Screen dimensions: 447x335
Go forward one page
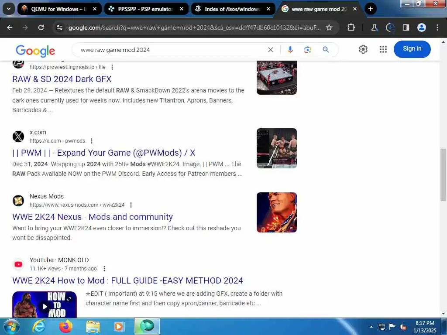pyautogui.click(x=25, y=27)
